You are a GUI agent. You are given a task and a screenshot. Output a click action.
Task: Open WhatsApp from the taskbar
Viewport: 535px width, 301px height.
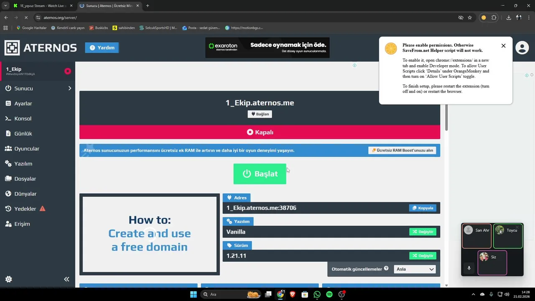tap(317, 294)
